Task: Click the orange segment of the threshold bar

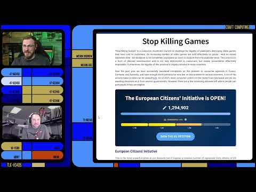Action: [x=189, y=125]
